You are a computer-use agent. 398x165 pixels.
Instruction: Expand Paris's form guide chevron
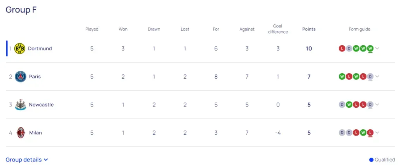click(377, 77)
